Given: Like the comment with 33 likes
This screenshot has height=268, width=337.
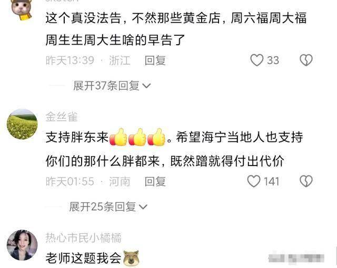Looking at the screenshot, I should 257,60.
